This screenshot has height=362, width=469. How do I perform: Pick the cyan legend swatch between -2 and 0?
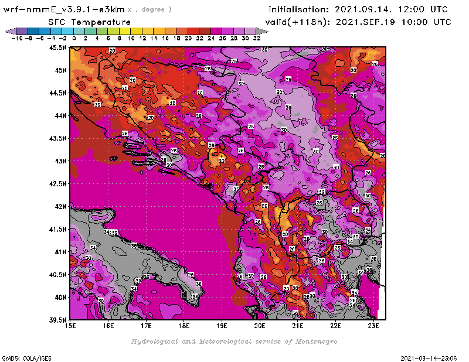tap(68, 31)
